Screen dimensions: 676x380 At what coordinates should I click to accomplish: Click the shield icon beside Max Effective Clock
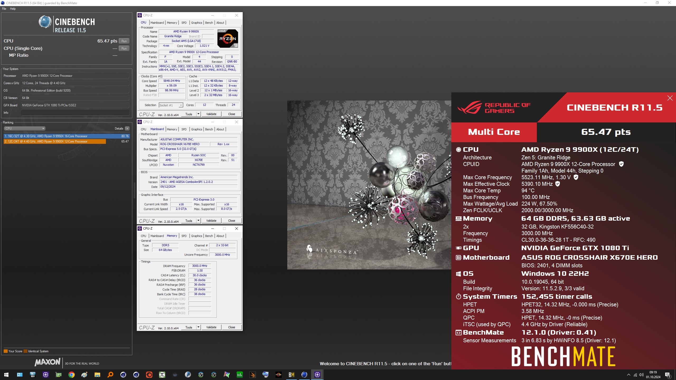(557, 184)
